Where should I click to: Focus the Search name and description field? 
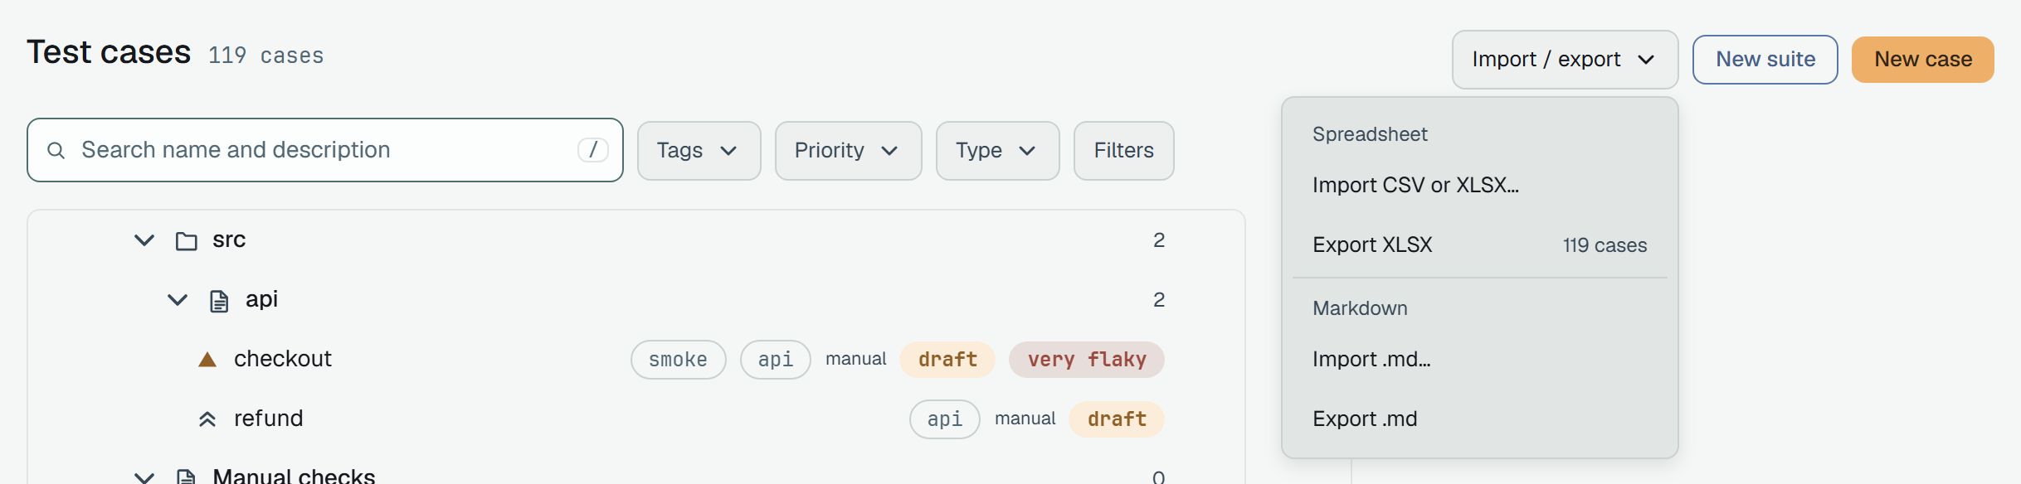[325, 150]
